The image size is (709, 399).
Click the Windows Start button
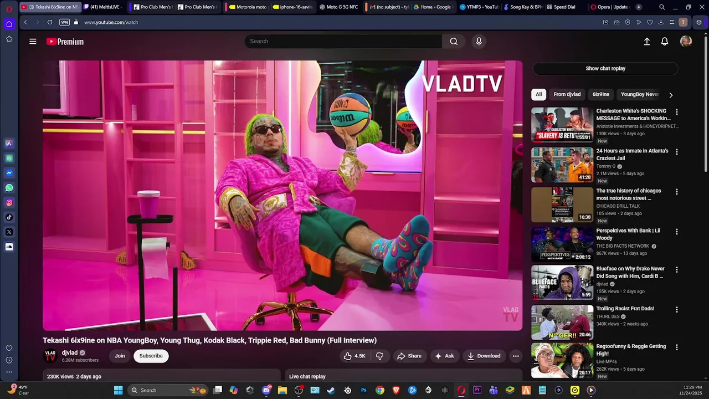(x=118, y=390)
